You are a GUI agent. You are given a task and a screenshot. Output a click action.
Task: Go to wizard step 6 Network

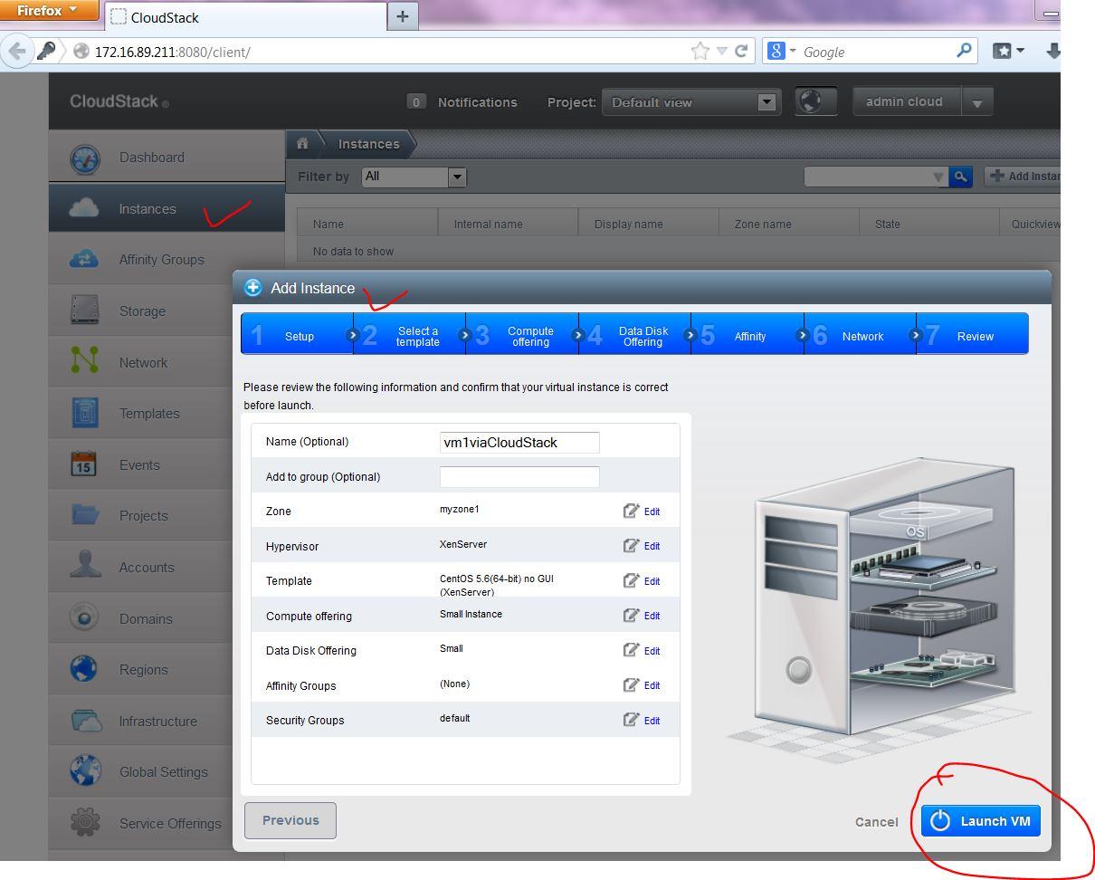click(860, 334)
